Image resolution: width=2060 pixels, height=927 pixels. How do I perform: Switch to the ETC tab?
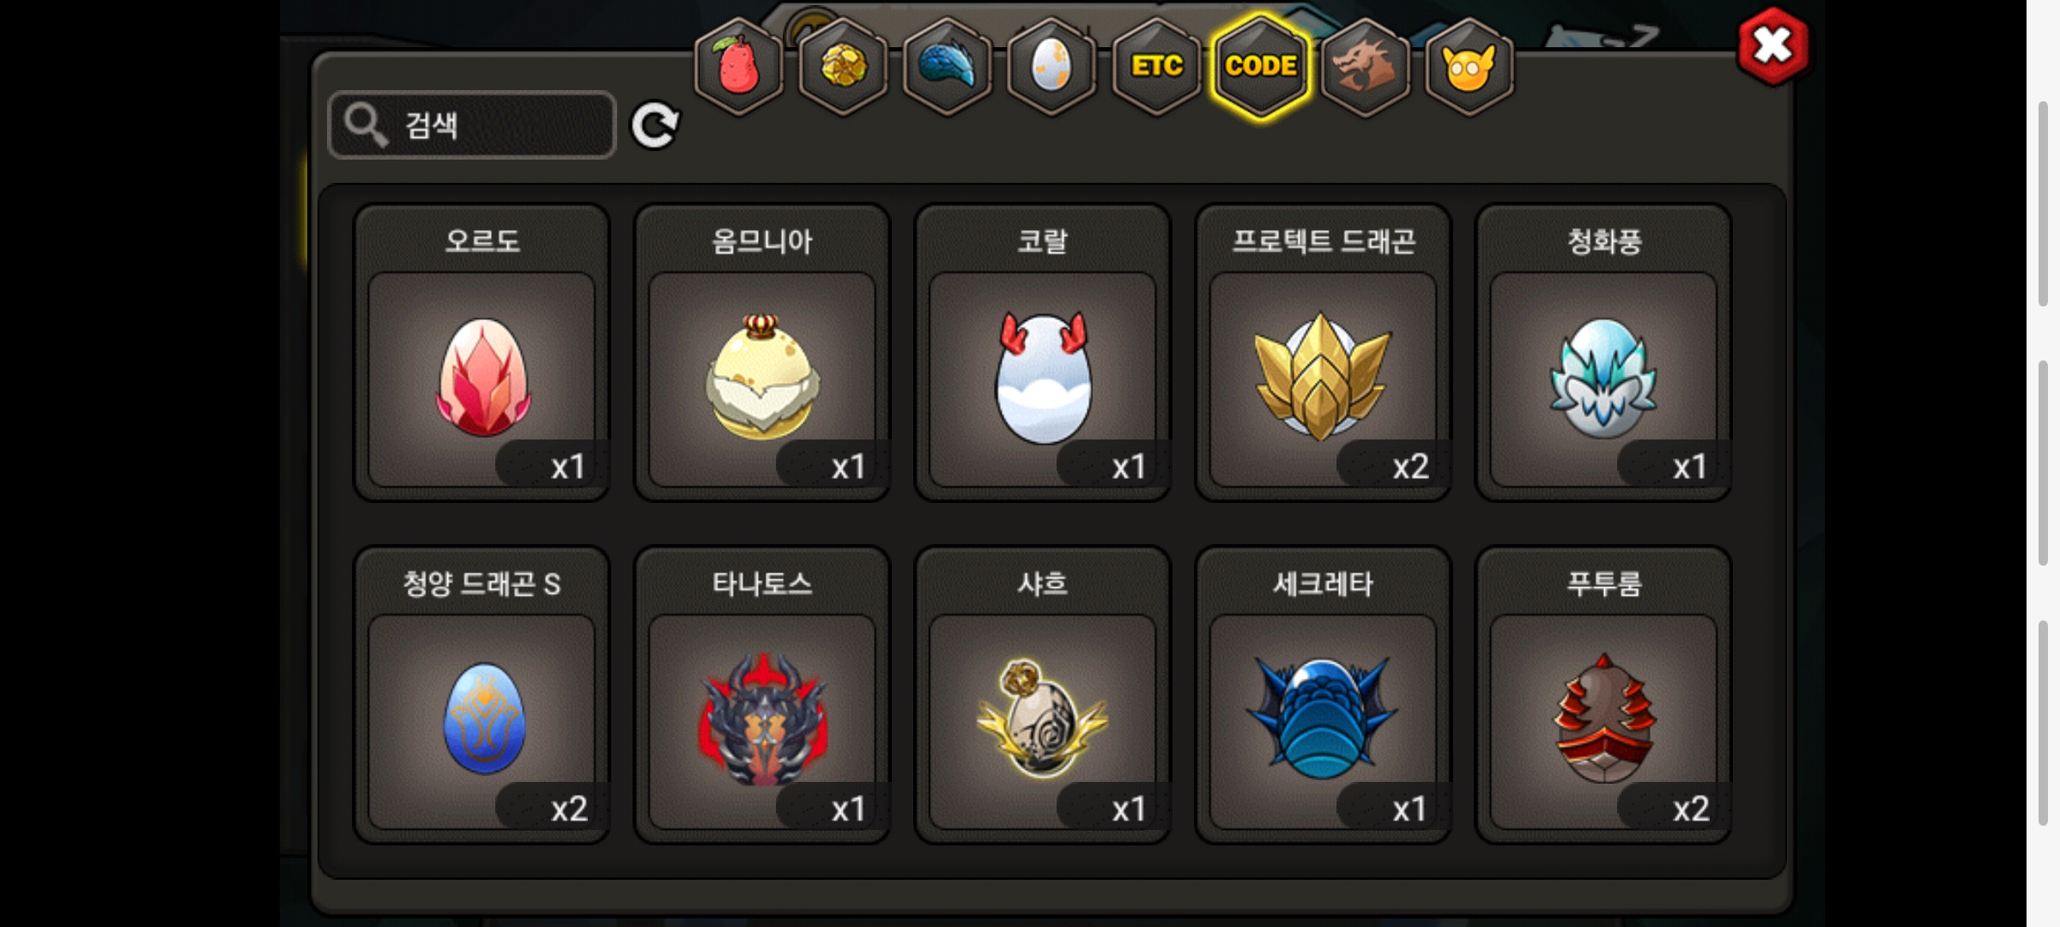pos(1156,67)
